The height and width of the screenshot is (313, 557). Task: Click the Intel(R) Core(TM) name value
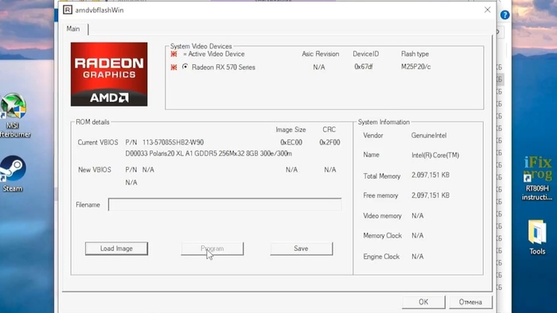435,155
